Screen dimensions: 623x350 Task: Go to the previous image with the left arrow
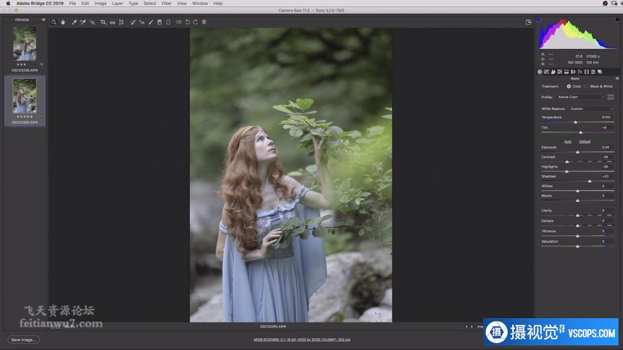(x=467, y=326)
